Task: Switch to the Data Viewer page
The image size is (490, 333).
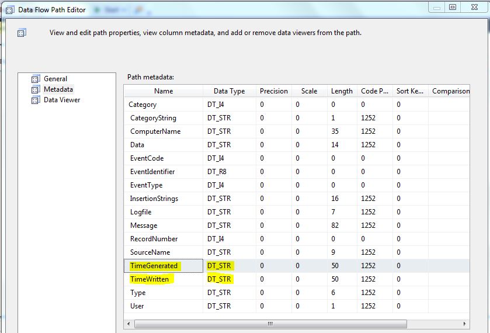Action: point(62,100)
